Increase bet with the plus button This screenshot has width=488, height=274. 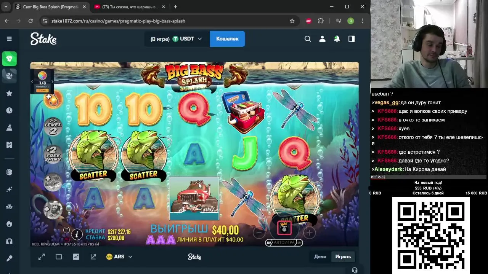coord(309,232)
